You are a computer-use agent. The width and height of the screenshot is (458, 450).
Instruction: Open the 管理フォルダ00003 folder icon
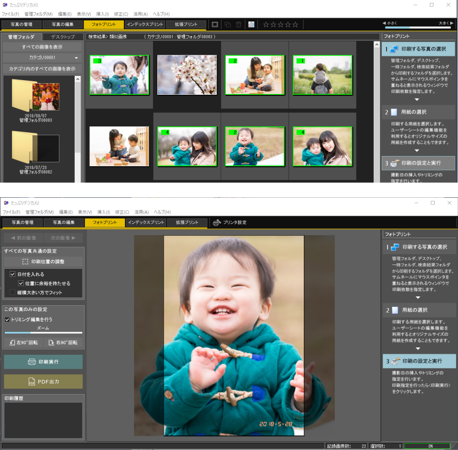(x=35, y=96)
